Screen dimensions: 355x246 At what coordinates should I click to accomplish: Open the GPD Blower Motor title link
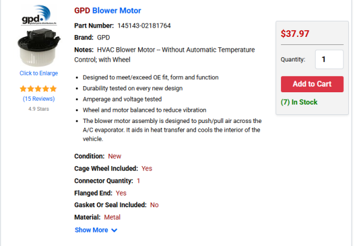click(x=107, y=10)
